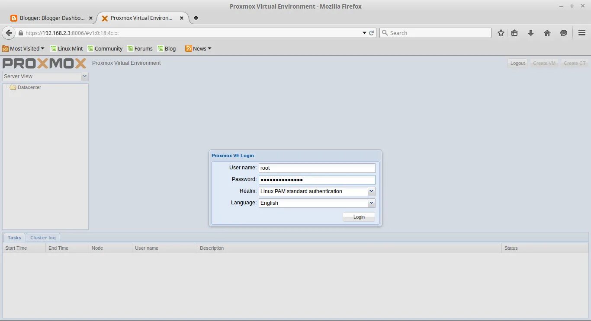Viewport: 591px width, 321px height.
Task: Click the Create CT button
Action: click(x=575, y=63)
